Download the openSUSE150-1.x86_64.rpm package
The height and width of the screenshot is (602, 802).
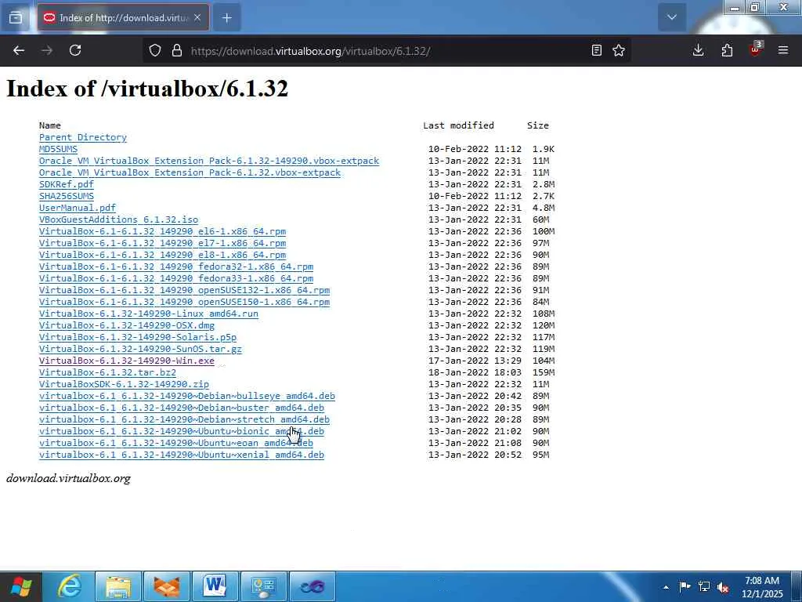coord(184,302)
